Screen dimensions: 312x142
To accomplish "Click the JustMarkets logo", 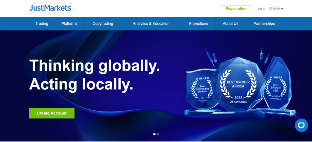I will pyautogui.click(x=50, y=8).
